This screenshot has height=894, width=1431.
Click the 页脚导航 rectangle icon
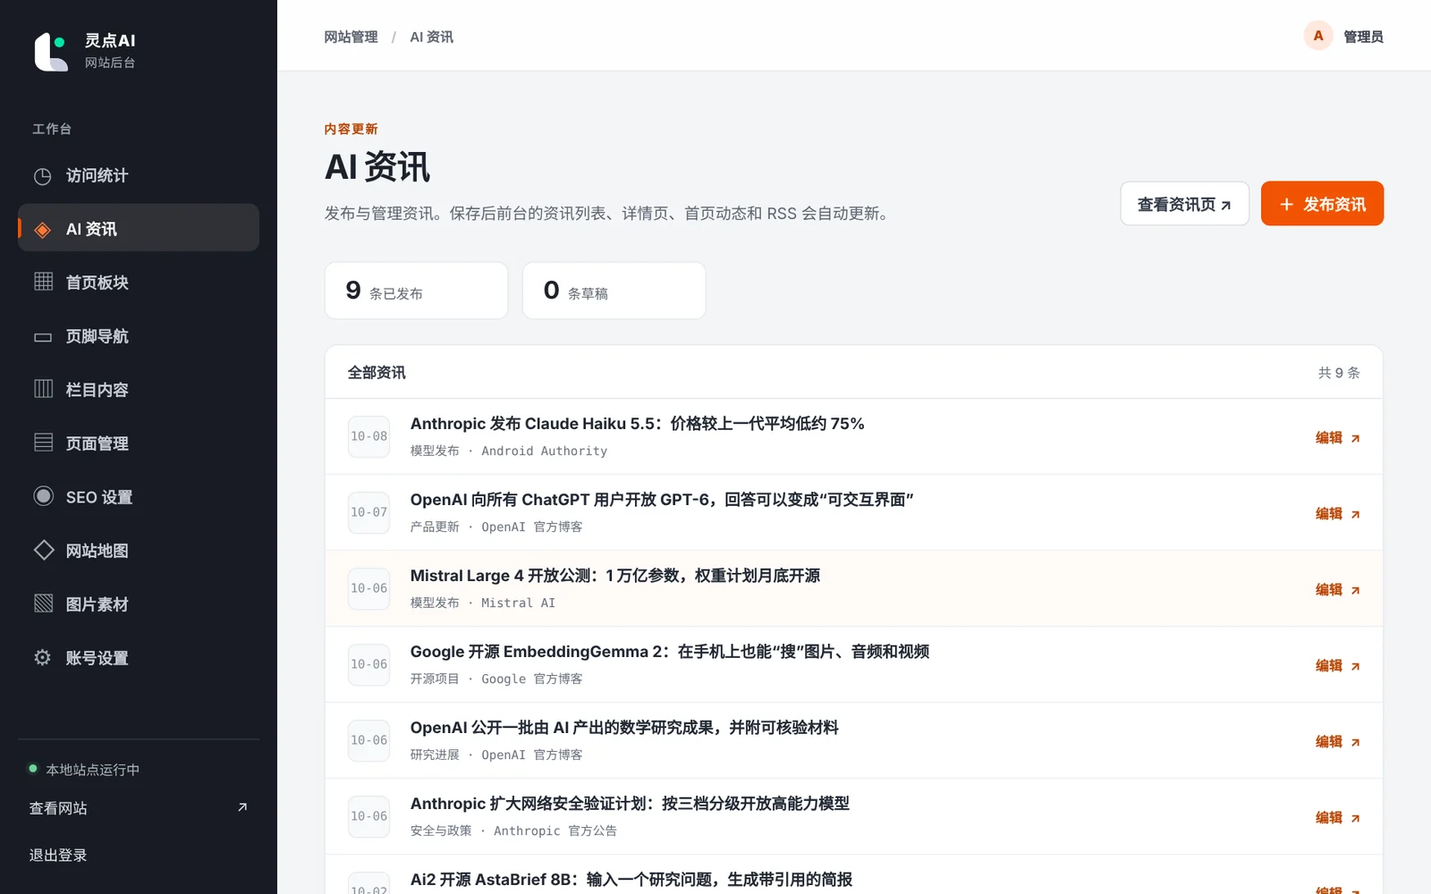coord(43,337)
